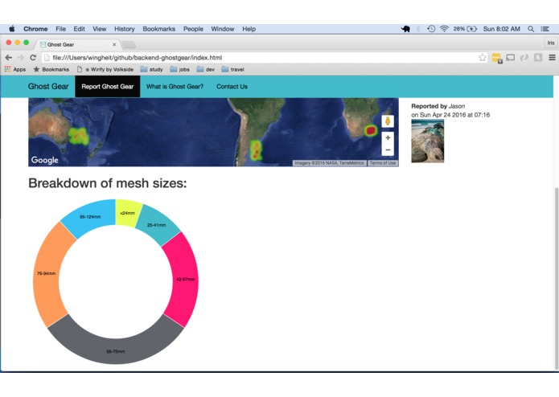
Task: Select the teal 25-41mm chart segment
Action: [156, 225]
